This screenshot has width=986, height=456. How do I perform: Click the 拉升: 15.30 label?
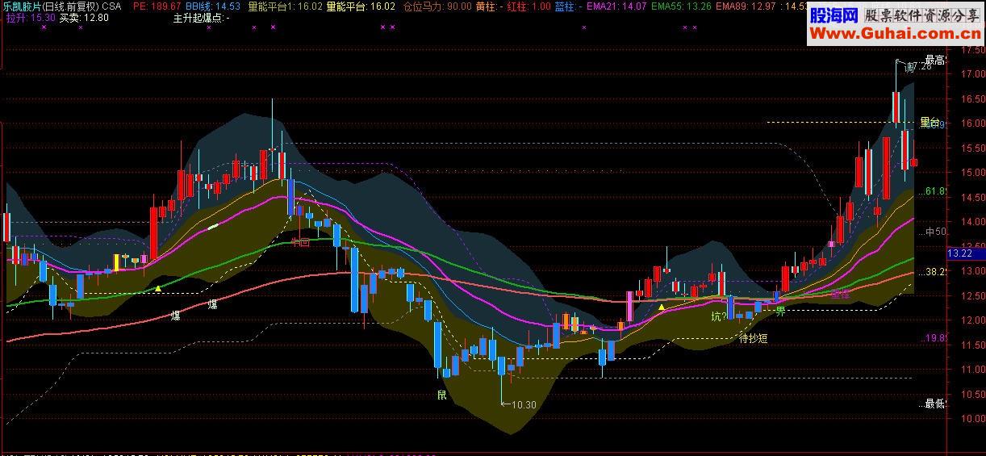point(31,17)
